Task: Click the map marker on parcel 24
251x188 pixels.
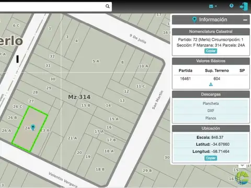Action: click(33, 127)
